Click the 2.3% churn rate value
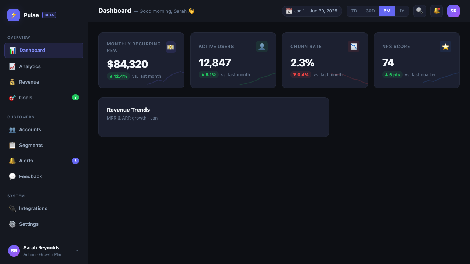470x264 pixels. (x=302, y=63)
